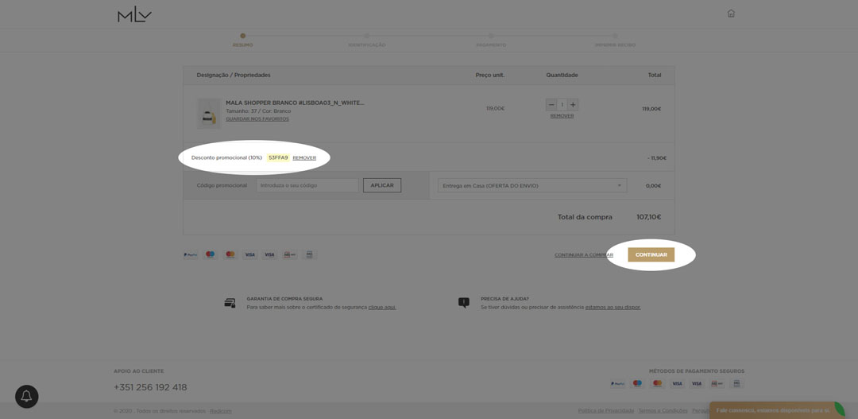Focus the promo code input field
858x419 pixels.
307,185
